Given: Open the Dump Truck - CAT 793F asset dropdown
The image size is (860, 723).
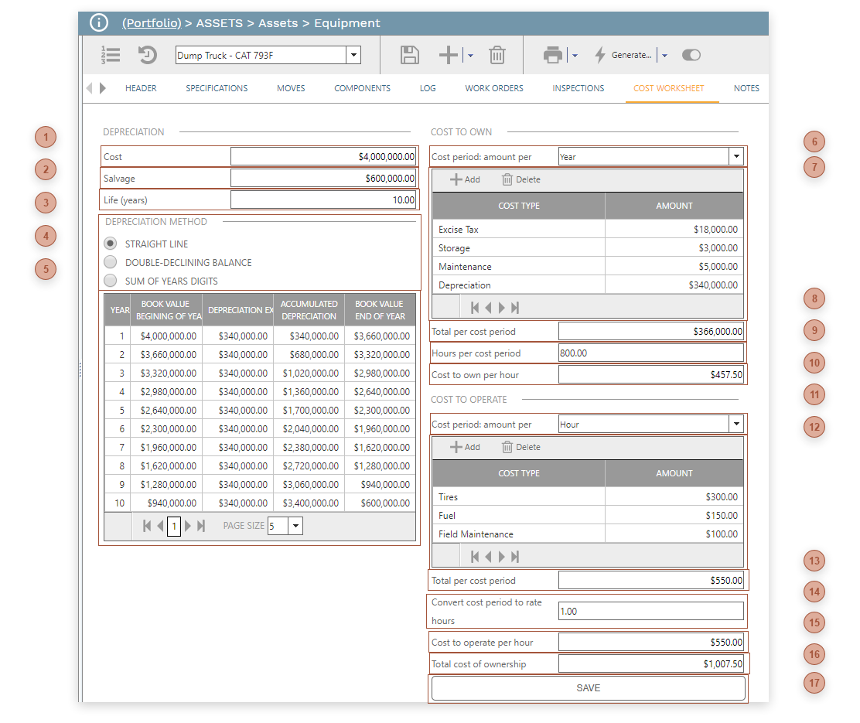Looking at the screenshot, I should click(353, 55).
